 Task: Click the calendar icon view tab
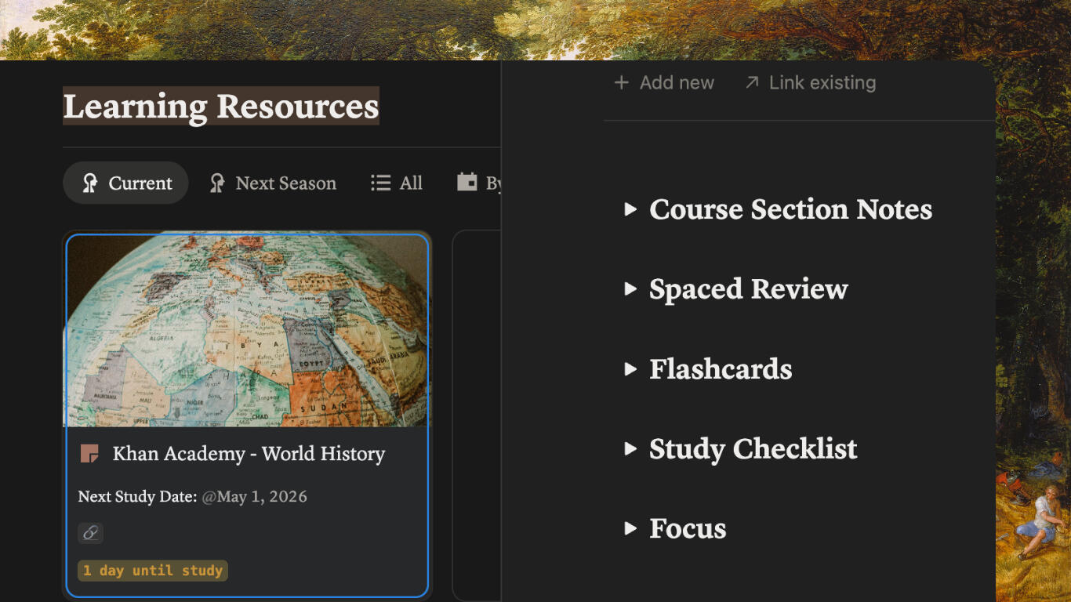[x=467, y=183]
